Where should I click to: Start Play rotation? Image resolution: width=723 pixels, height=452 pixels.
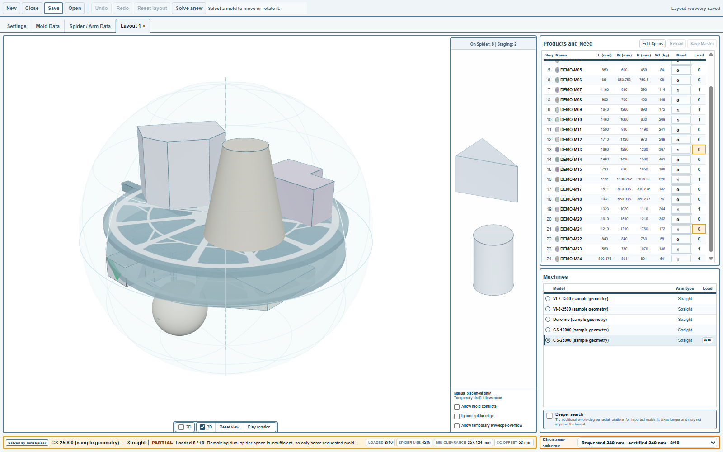click(x=259, y=427)
